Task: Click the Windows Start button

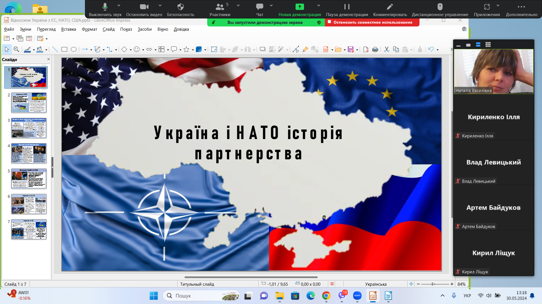Action: pos(154,296)
